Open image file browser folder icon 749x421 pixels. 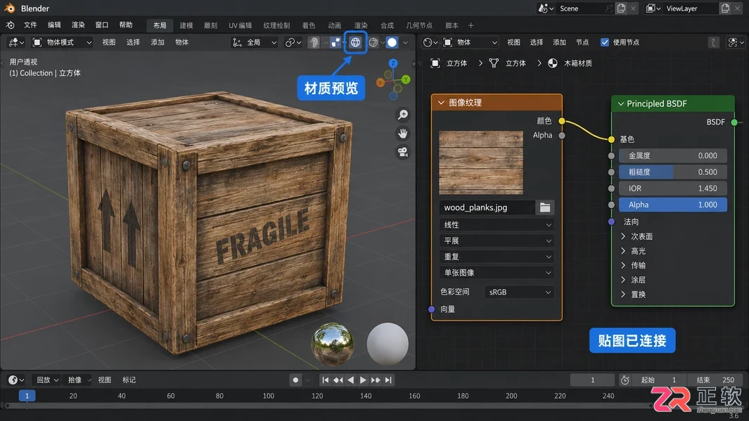point(545,207)
